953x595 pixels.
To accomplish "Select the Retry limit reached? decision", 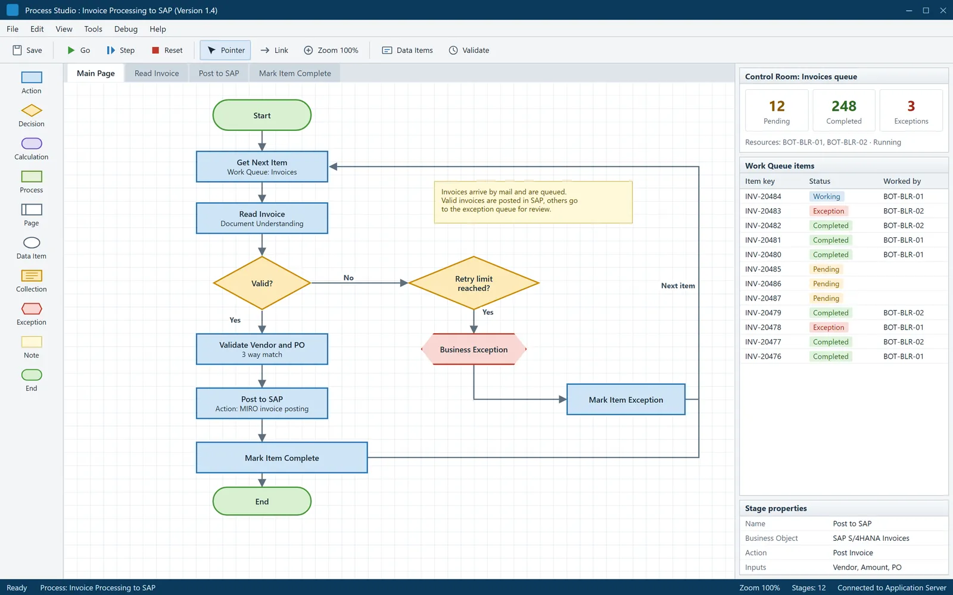I will 474,283.
